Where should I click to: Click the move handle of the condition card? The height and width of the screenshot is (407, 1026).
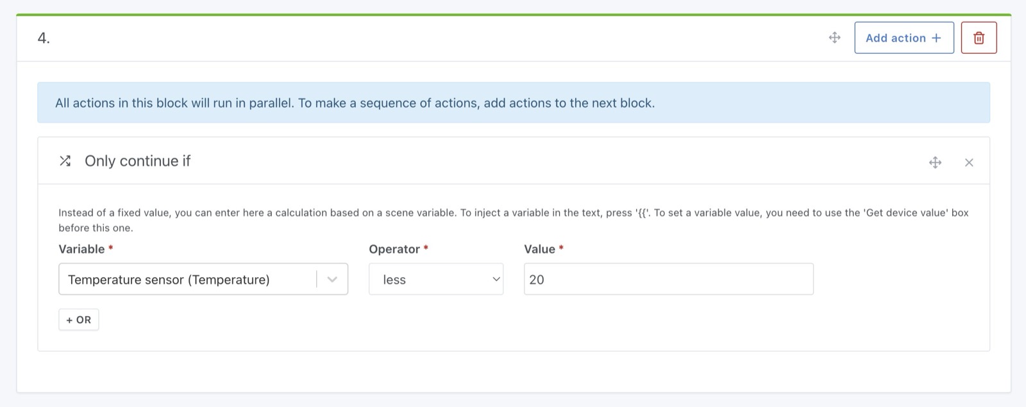click(x=935, y=163)
